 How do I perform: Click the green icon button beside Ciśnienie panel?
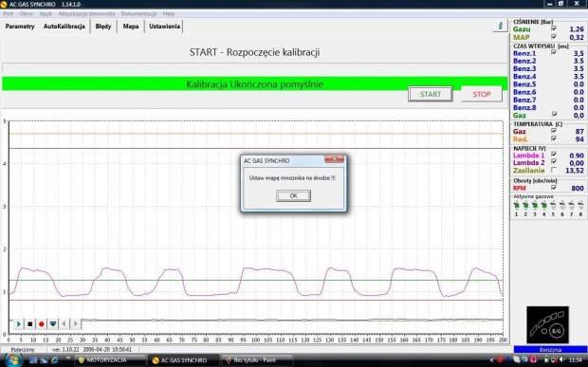pyautogui.click(x=500, y=26)
